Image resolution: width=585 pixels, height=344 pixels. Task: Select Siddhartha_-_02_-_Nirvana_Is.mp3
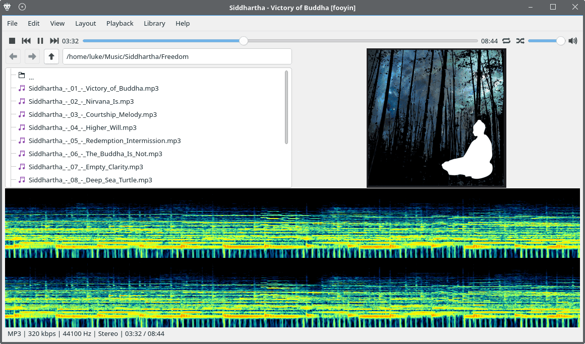[x=81, y=101]
